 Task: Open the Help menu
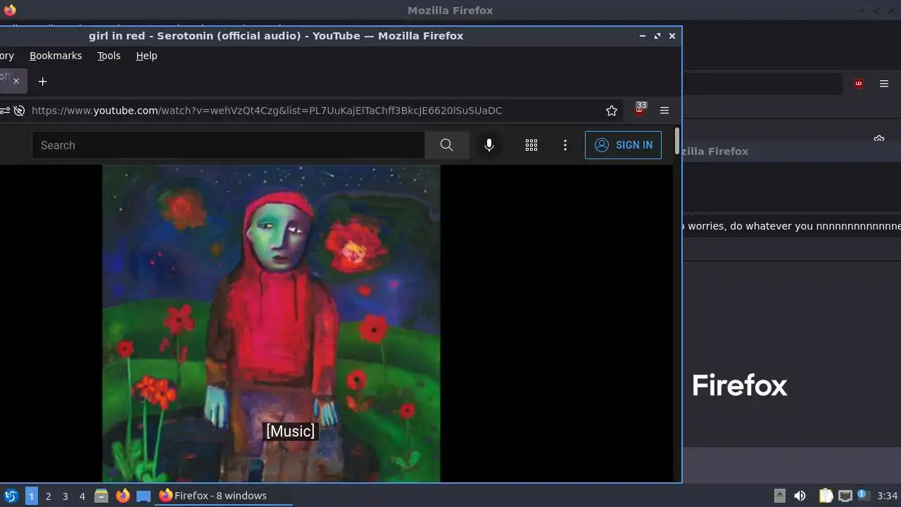coord(146,56)
